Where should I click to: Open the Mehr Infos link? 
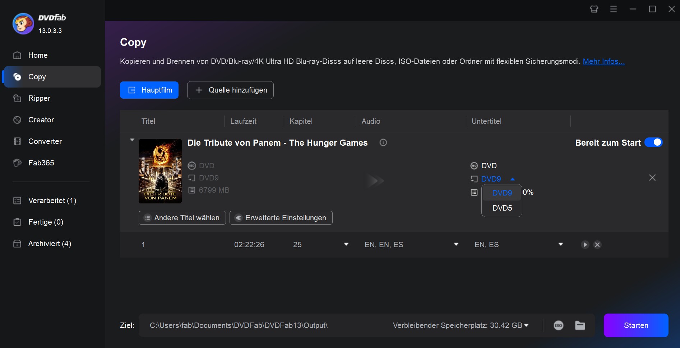(603, 61)
